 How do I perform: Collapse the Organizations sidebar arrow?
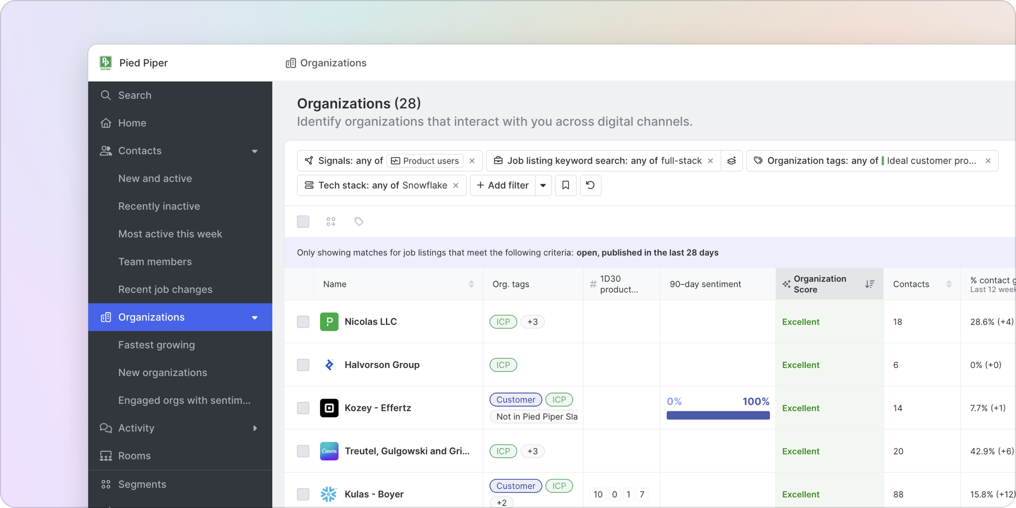click(x=254, y=317)
